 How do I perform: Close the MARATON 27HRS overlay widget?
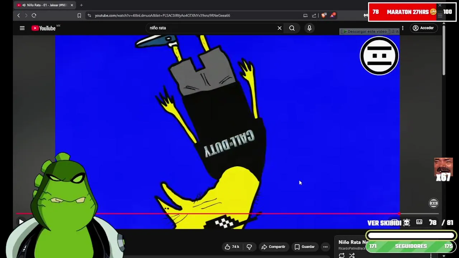(440, 5)
